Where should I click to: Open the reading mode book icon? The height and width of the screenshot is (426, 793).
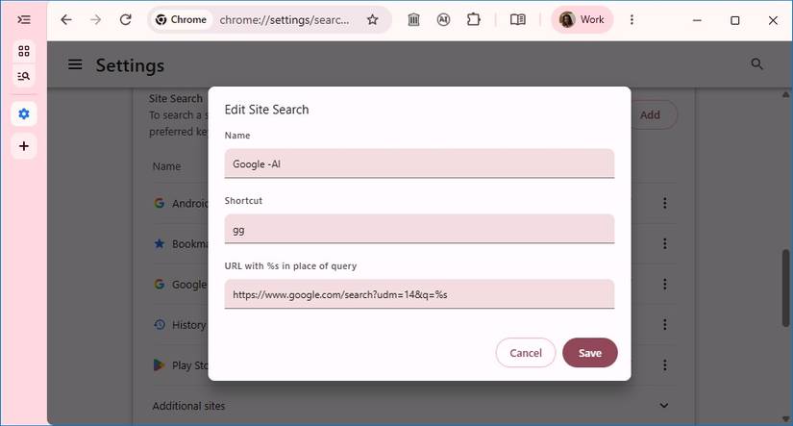point(517,20)
